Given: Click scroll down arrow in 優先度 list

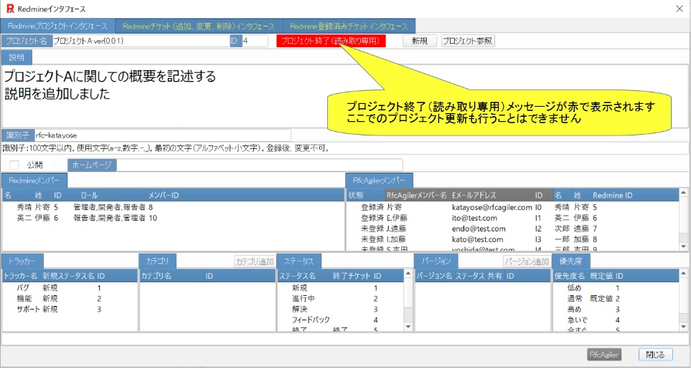Looking at the screenshot, I should click(x=684, y=327).
